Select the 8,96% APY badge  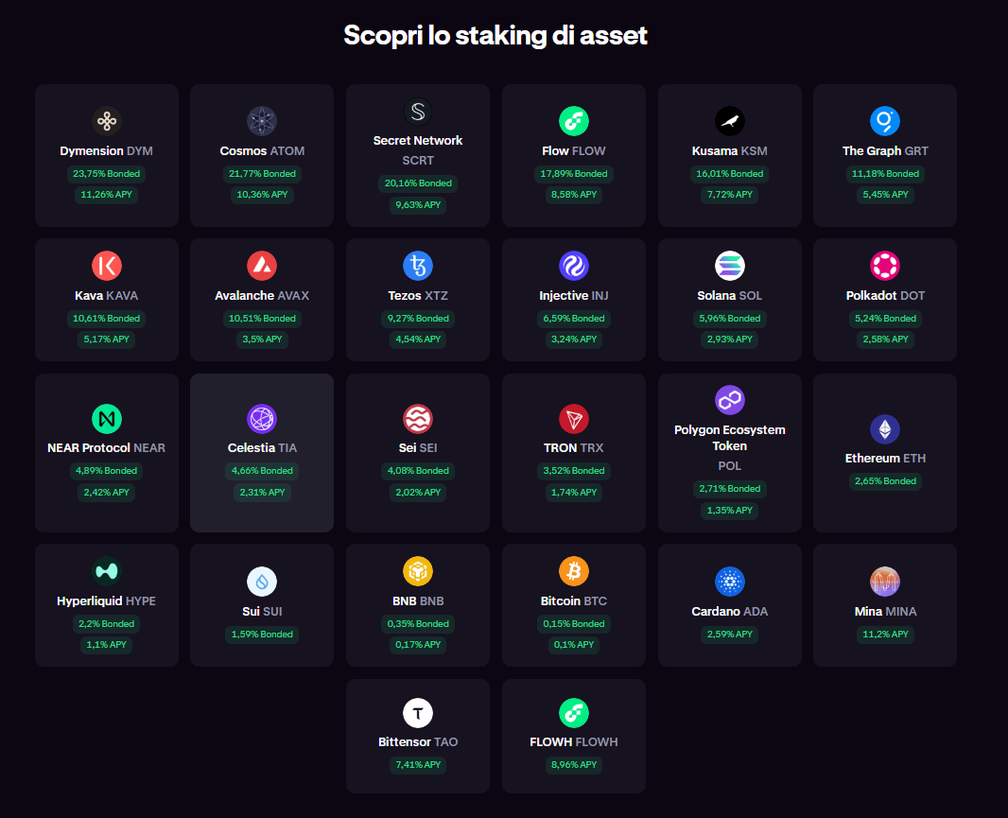point(574,765)
